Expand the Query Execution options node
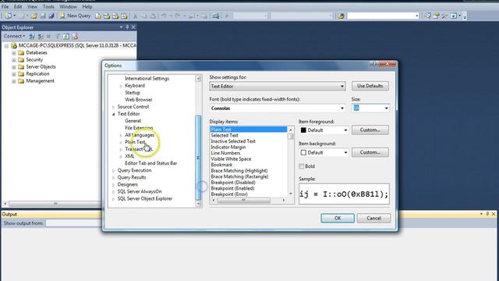499x281 pixels. (x=114, y=171)
